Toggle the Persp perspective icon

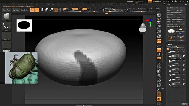[159, 41]
